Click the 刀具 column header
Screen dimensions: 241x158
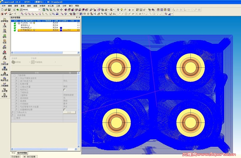click(x=72, y=21)
